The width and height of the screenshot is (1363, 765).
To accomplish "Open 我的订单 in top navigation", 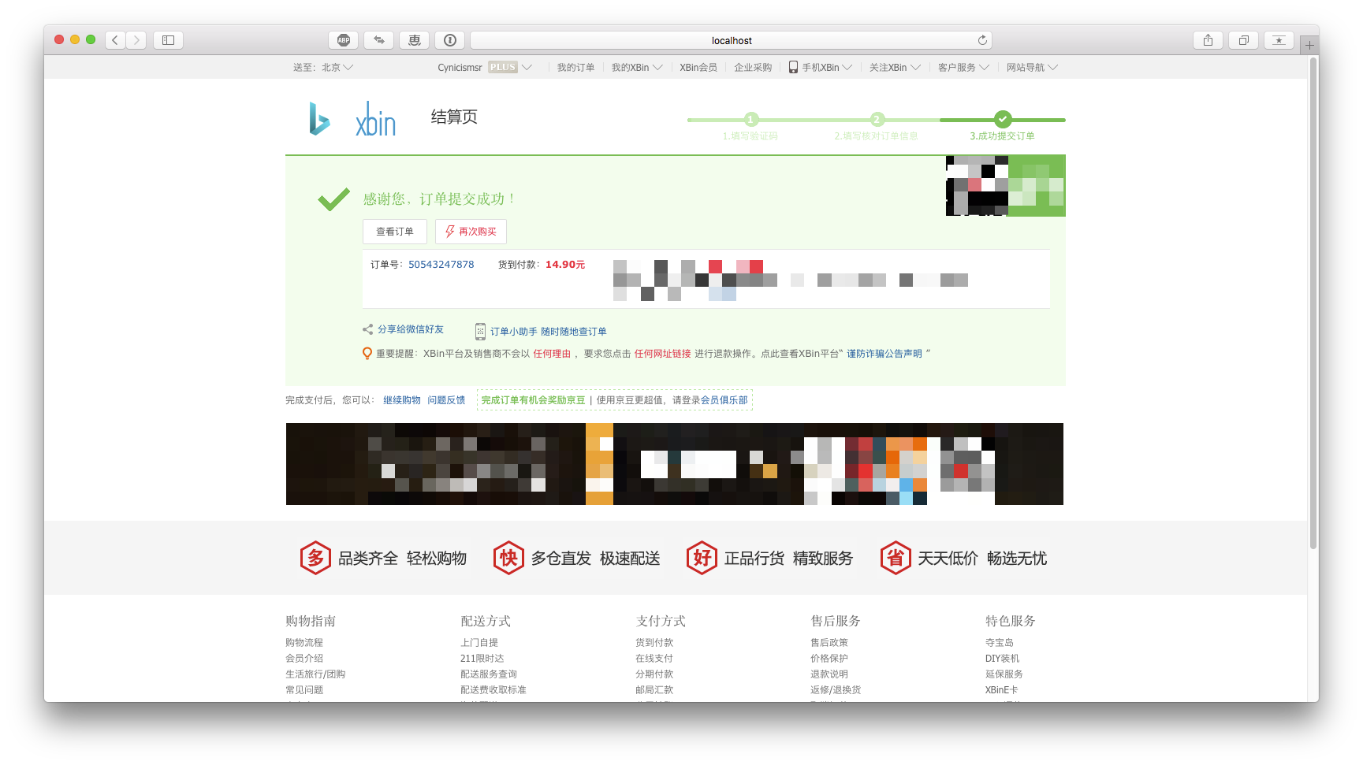I will (575, 68).
